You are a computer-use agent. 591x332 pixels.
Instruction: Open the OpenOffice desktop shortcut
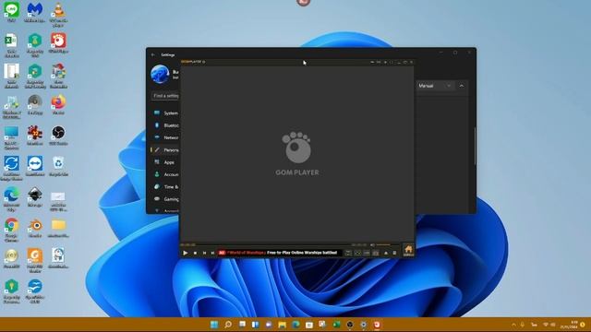(x=35, y=291)
